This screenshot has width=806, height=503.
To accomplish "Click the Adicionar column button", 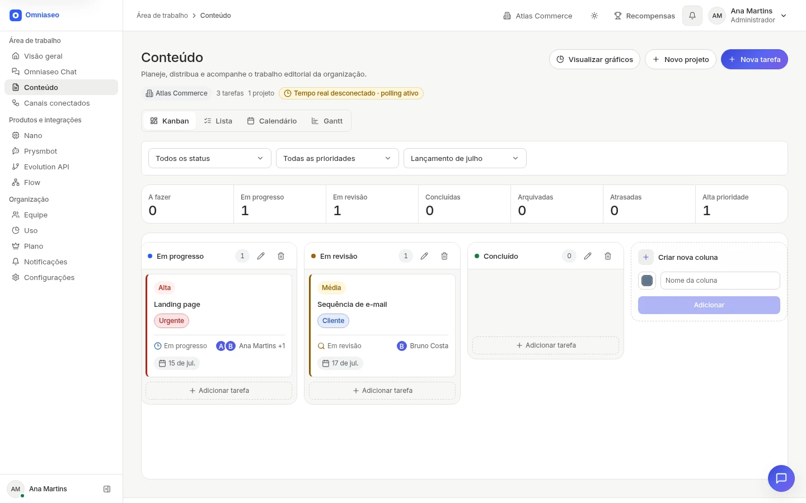I will coord(709,305).
